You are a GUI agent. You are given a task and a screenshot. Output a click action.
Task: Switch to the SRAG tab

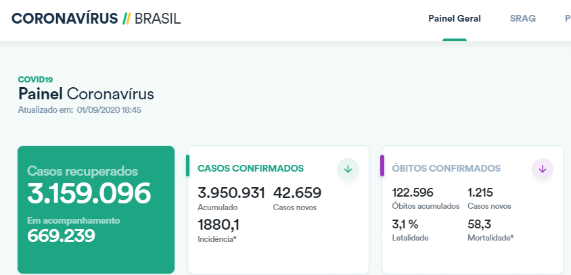click(522, 18)
